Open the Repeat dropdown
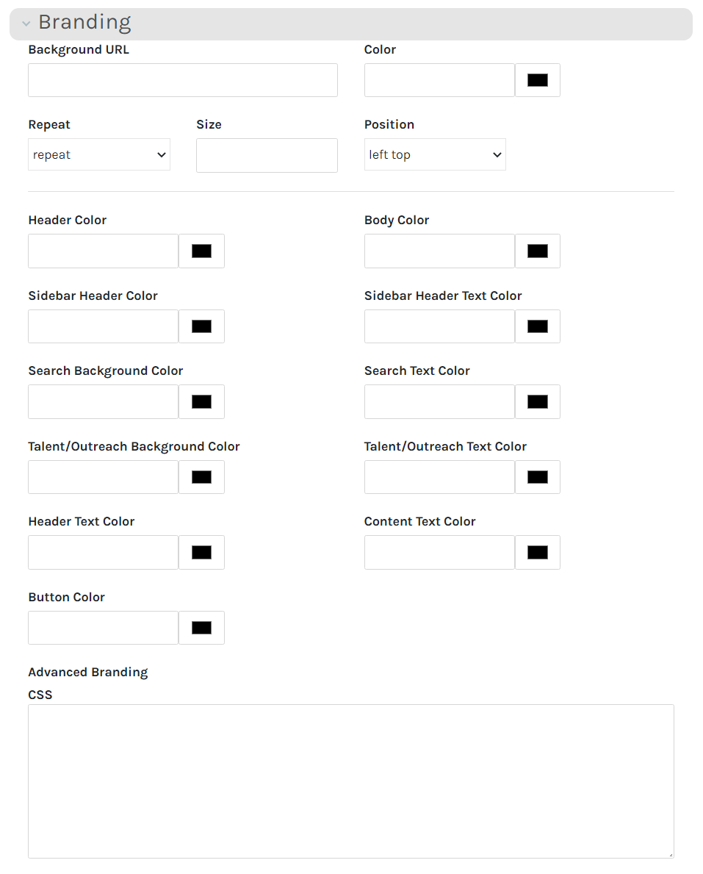This screenshot has height=874, width=703. (x=99, y=155)
